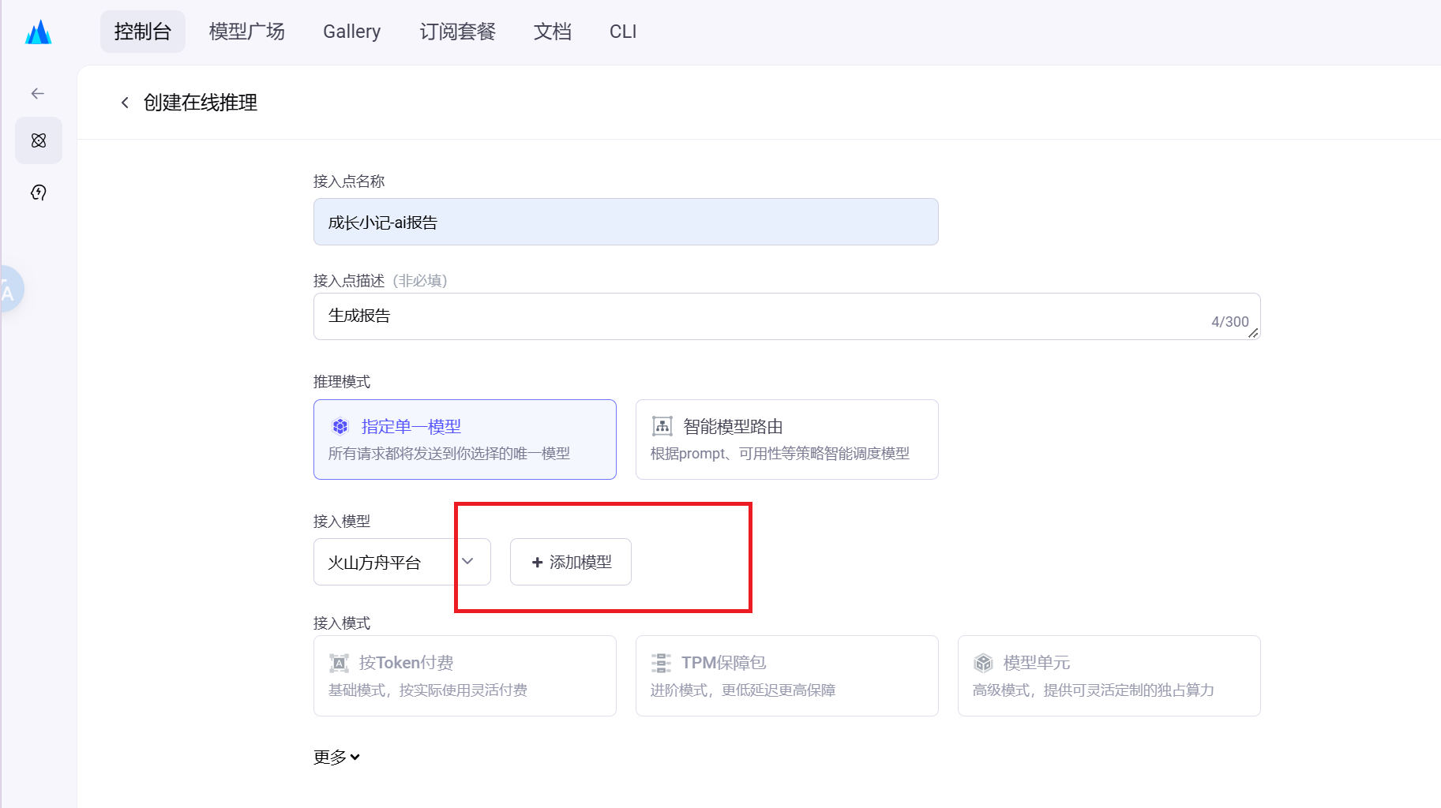Click the sidebar back arrow icon
The image size is (1441, 808).
(38, 94)
